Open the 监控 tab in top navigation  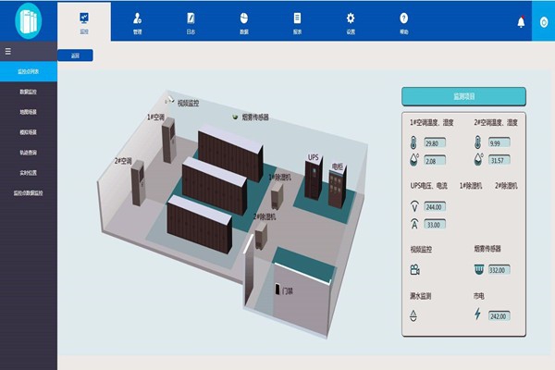(x=84, y=21)
